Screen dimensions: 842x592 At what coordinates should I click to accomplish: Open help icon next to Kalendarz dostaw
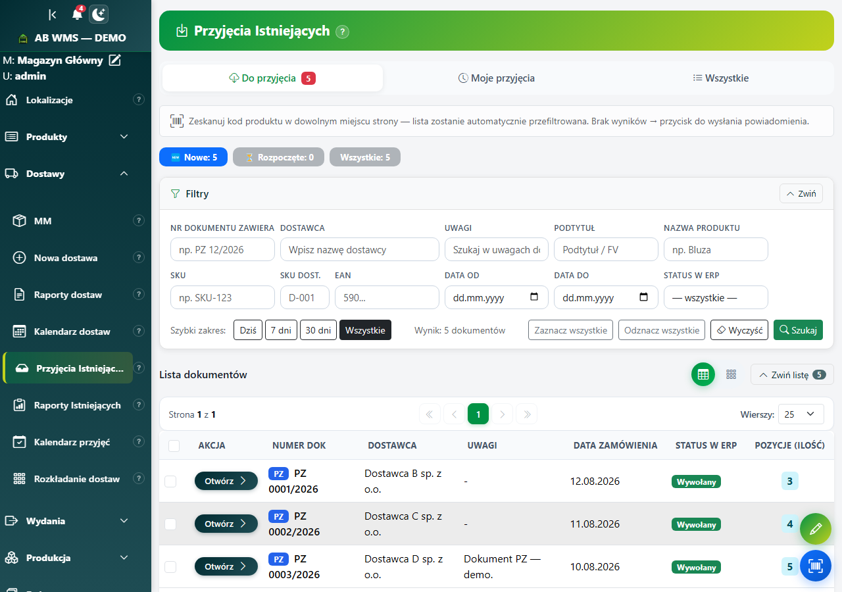(x=139, y=332)
